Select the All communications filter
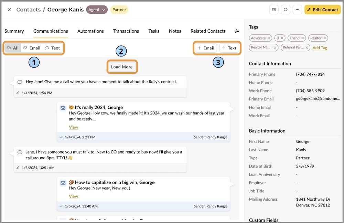Image resolution: width=344 pixels, height=223 pixels. (x=13, y=48)
